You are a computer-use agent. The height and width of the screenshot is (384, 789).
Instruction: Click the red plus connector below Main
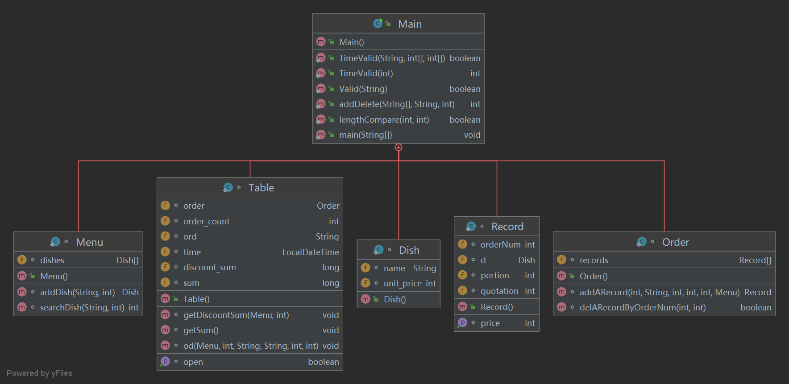(399, 148)
